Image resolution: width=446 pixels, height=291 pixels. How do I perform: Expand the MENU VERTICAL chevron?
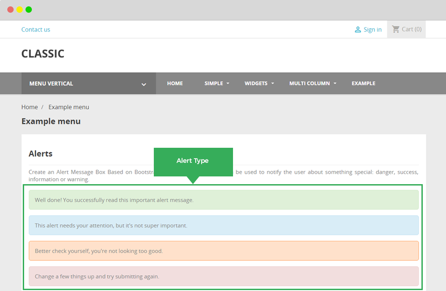[144, 84]
